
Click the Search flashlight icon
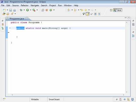click(12, 14)
